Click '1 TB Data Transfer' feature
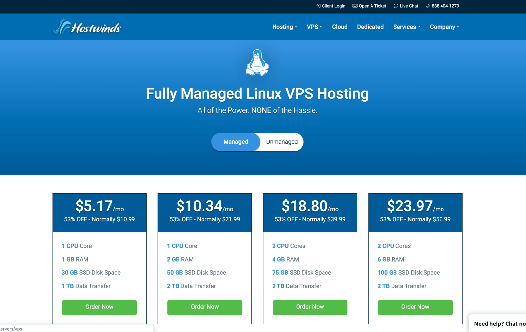 point(86,286)
